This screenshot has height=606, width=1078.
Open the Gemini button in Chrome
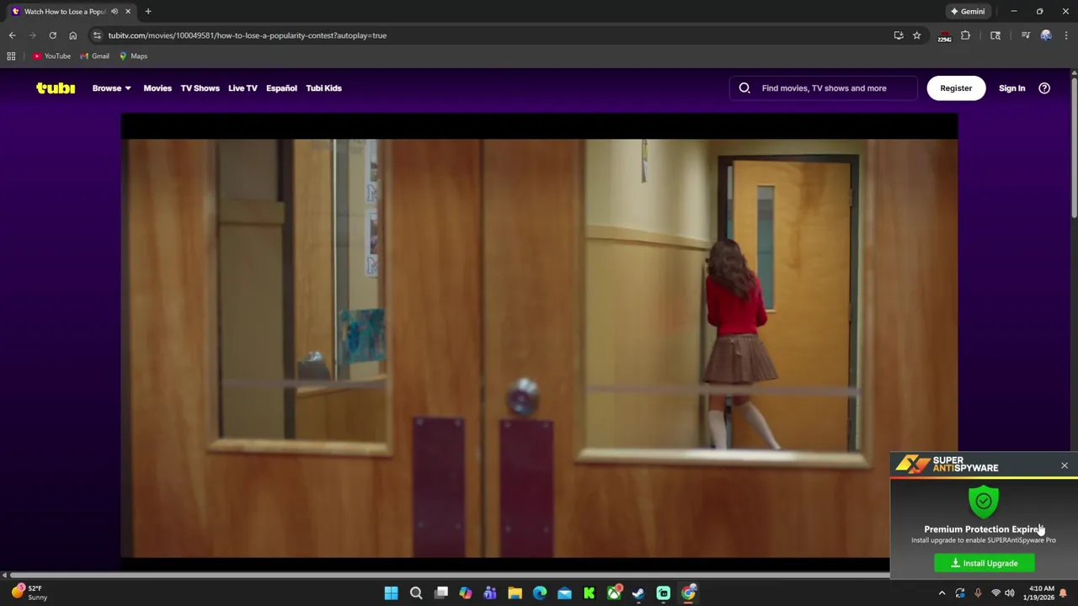pyautogui.click(x=967, y=12)
